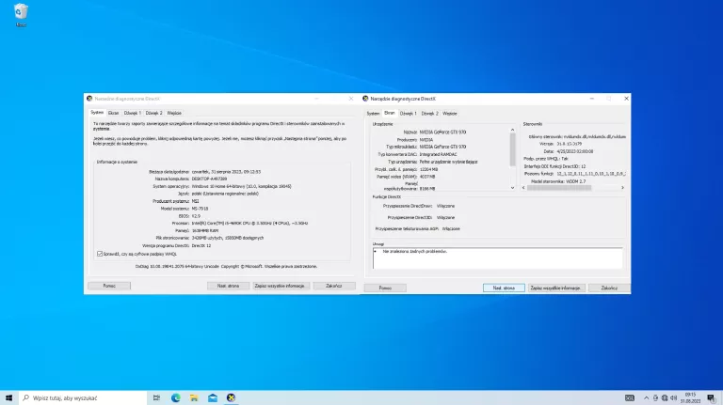This screenshot has width=723, height=405.
Task: Open the notification center icon
Action: tap(712, 397)
